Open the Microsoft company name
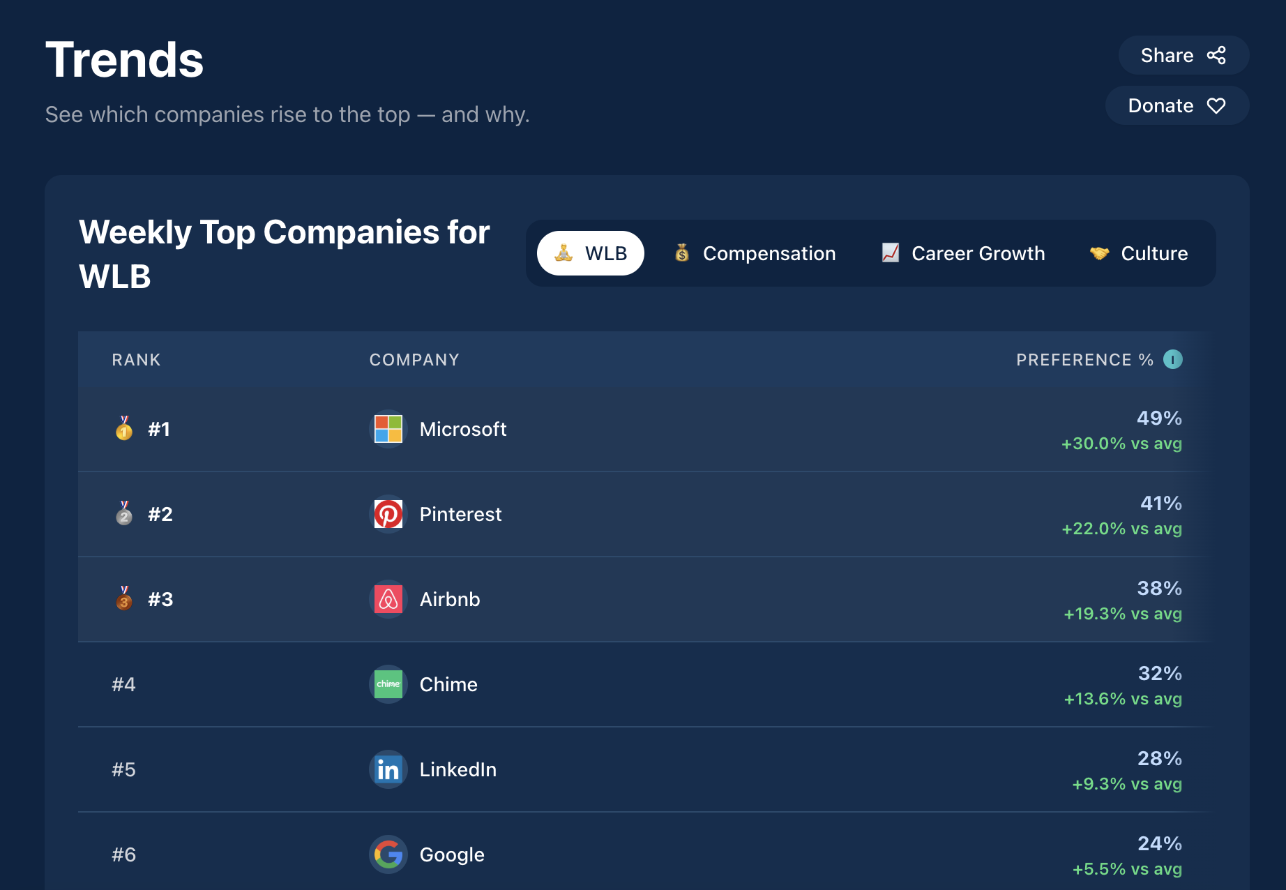 click(x=463, y=429)
